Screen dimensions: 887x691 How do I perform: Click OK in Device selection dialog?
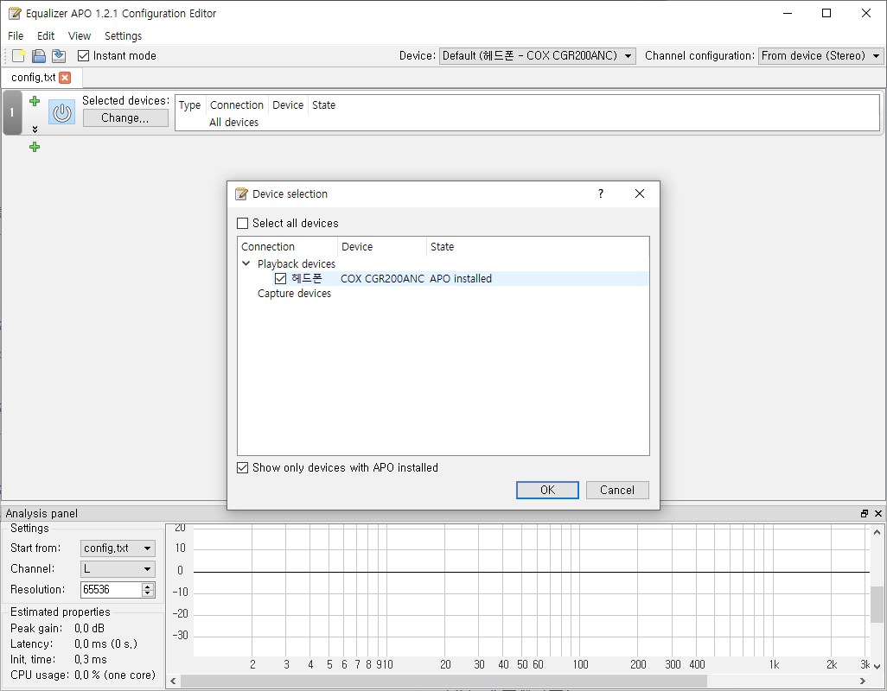click(x=547, y=490)
